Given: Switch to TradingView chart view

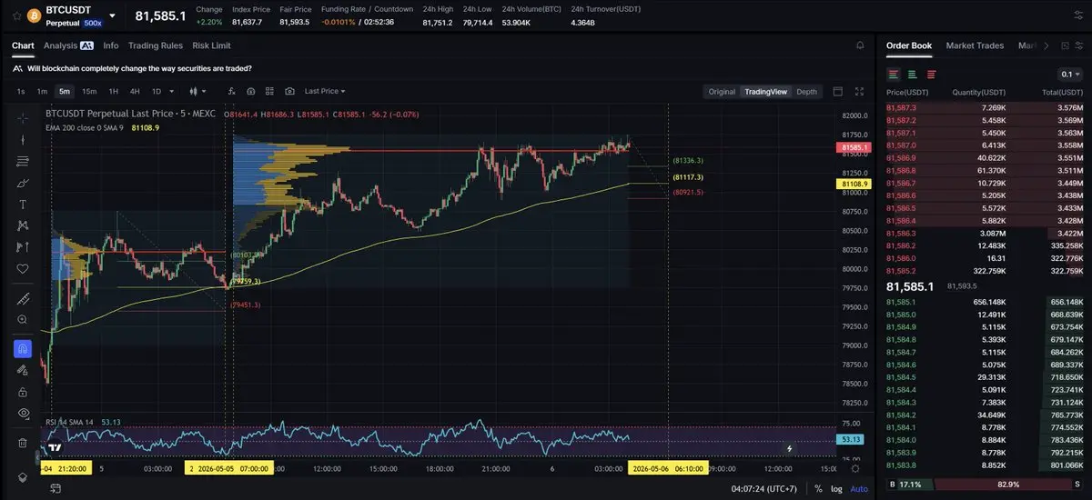Looking at the screenshot, I should [x=765, y=91].
